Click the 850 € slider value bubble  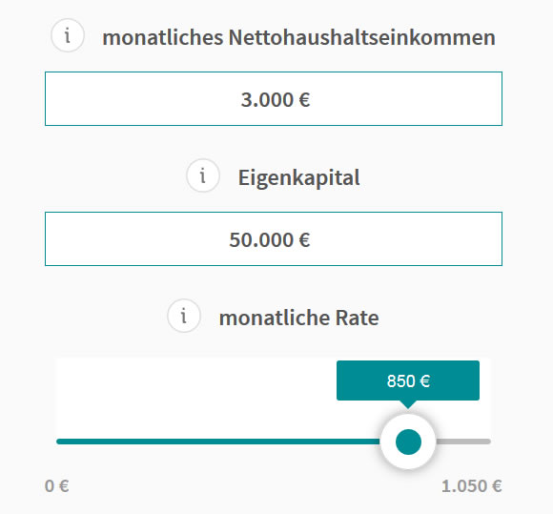point(408,380)
